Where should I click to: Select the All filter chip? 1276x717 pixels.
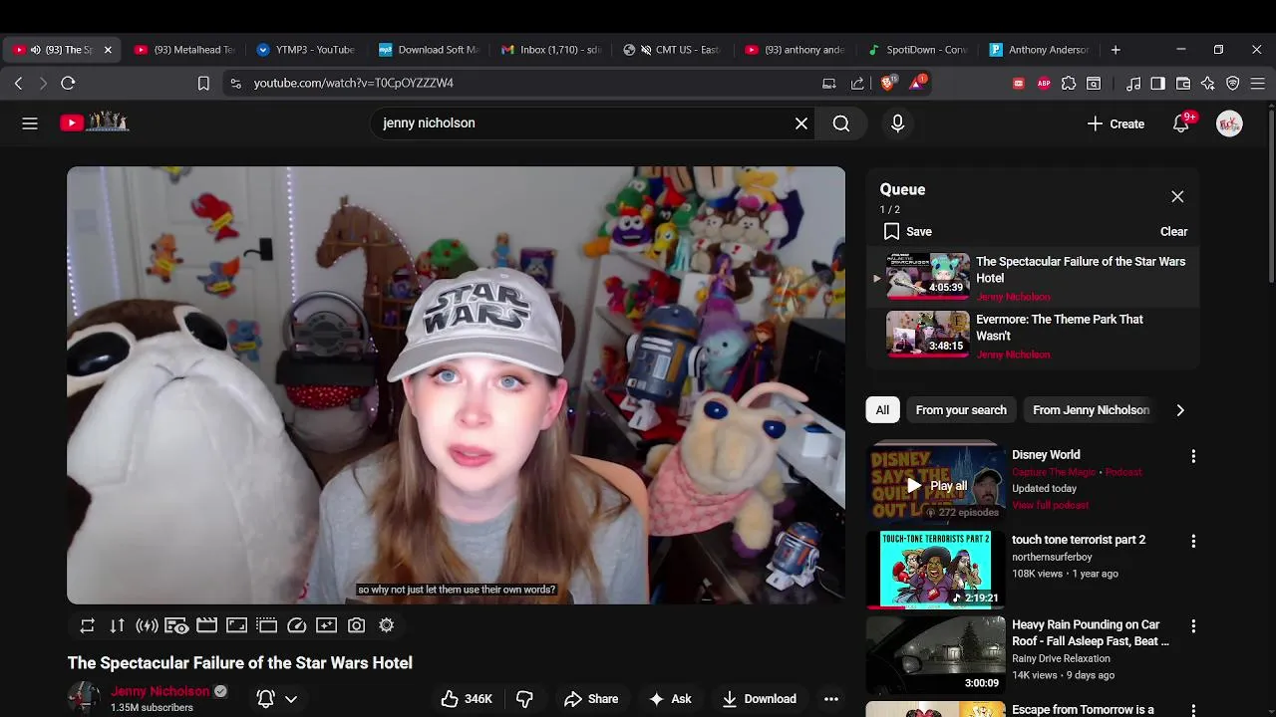[x=882, y=410]
